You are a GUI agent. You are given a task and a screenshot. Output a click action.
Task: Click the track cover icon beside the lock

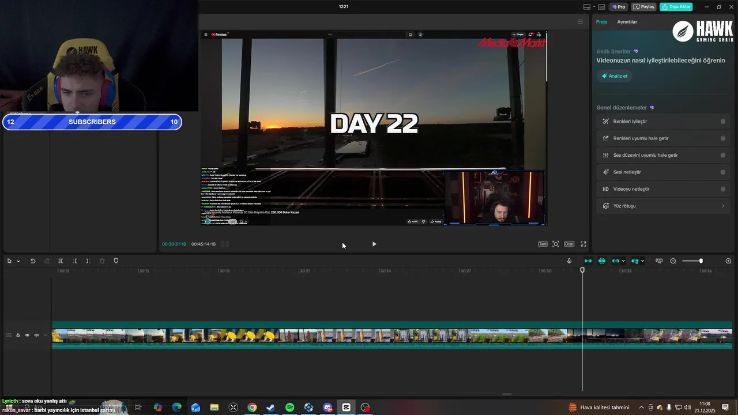9,335
